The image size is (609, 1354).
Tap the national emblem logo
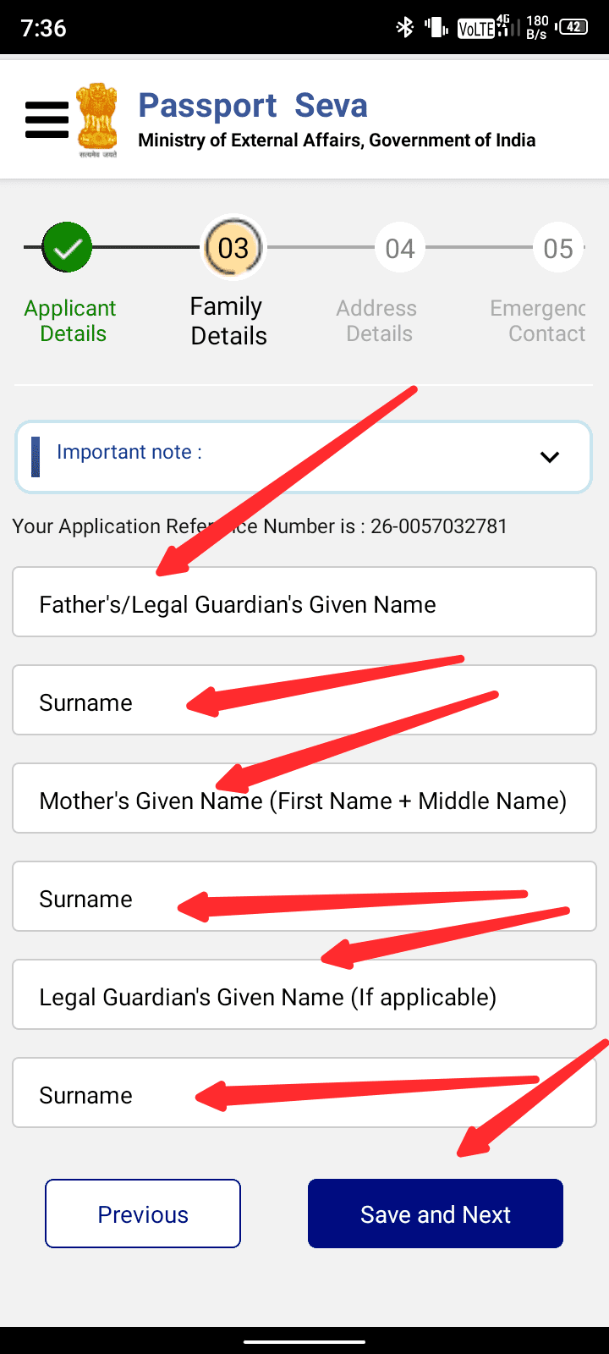point(97,119)
